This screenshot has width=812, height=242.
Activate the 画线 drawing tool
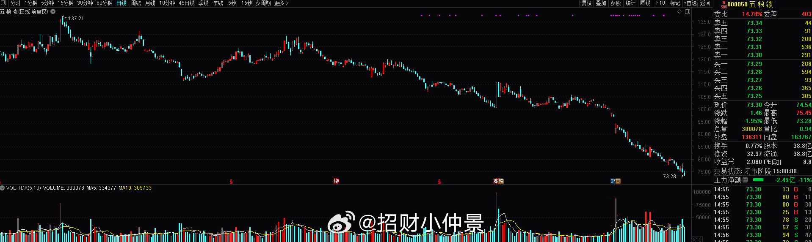[645, 3]
